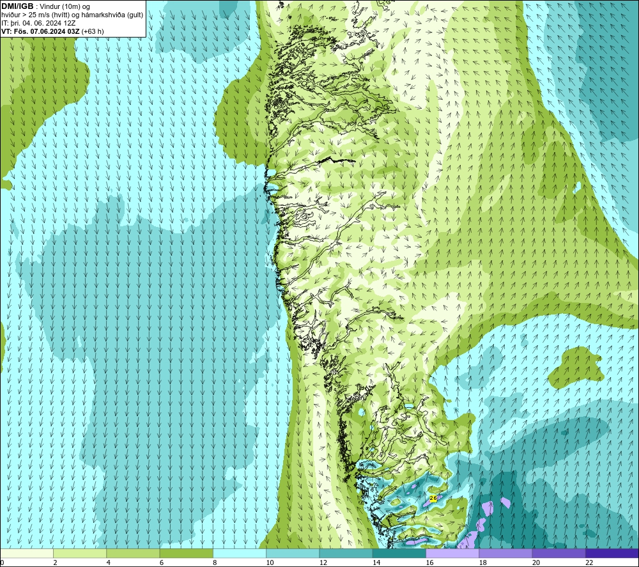
Task: Click the cyan 10–12 m/s legend swatch
Action: coord(293,553)
